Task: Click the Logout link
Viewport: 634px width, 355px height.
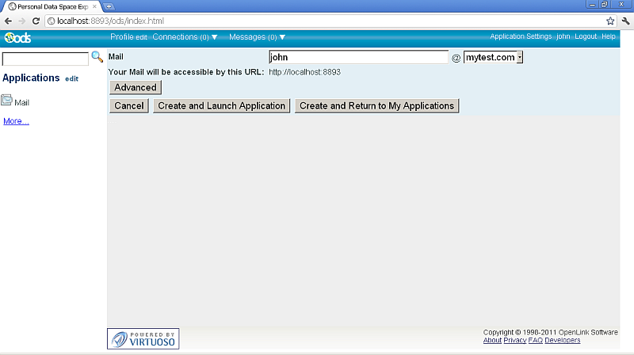Action: [x=586, y=37]
